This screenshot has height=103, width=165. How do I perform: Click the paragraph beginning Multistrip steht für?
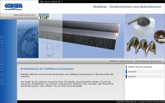(x=67, y=75)
